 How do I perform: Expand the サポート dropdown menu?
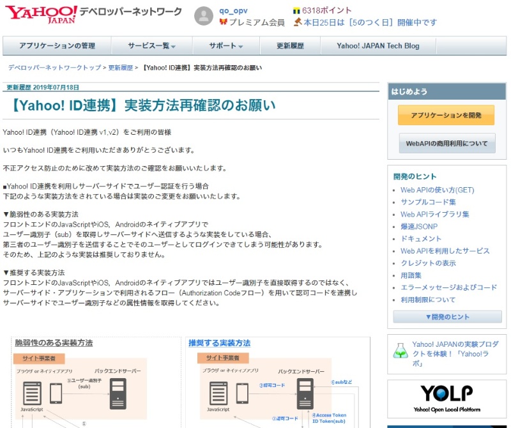(226, 46)
